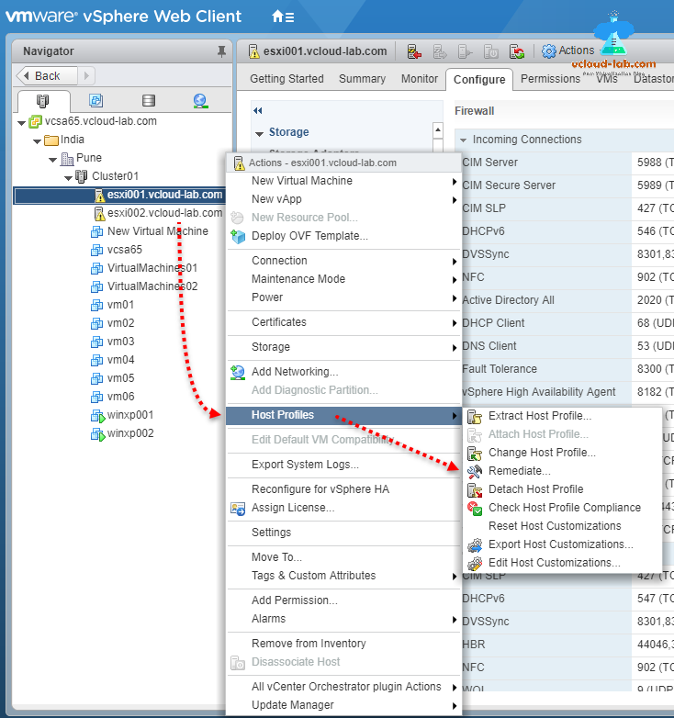The height and width of the screenshot is (718, 674).
Task: Choose Maintenance Mode from the context menu
Action: [x=343, y=279]
